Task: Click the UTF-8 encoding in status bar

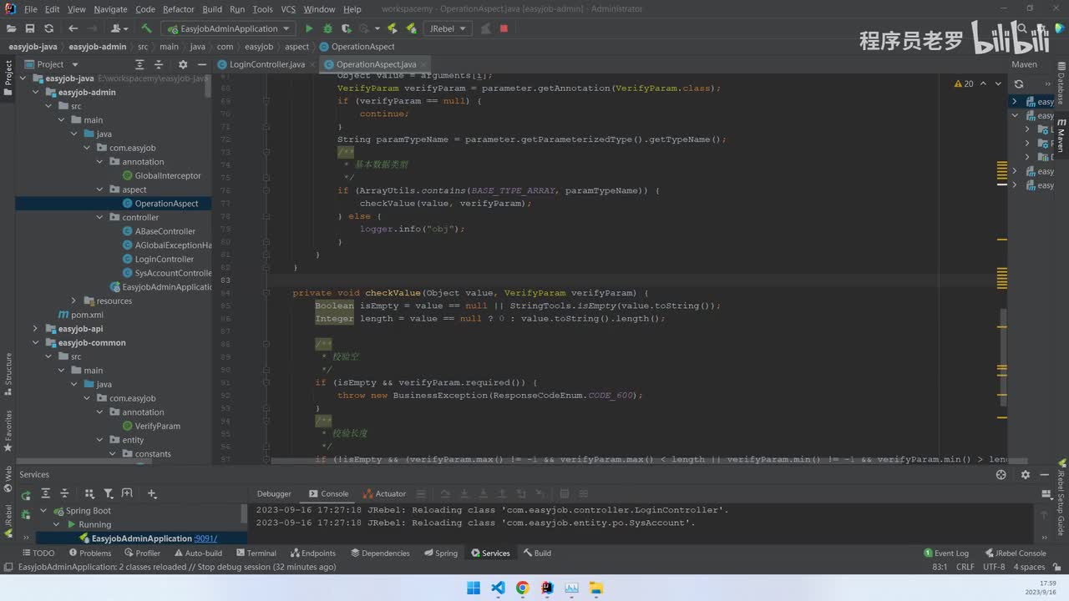Action: pyautogui.click(x=994, y=567)
